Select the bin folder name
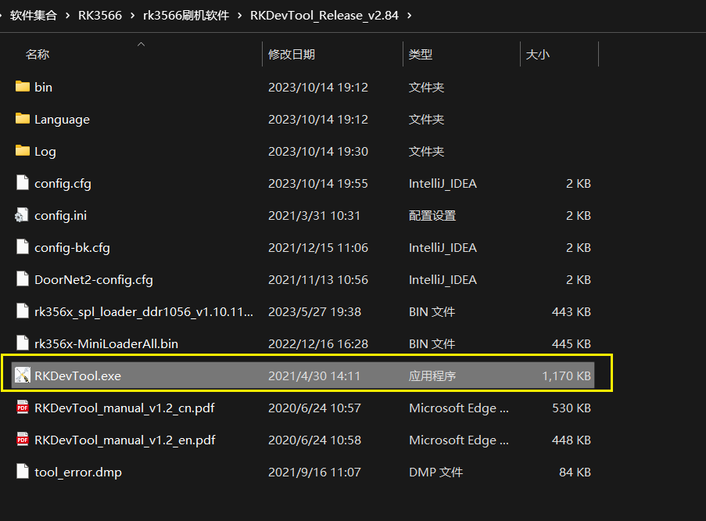Viewport: 706px width, 521px height. coord(43,87)
